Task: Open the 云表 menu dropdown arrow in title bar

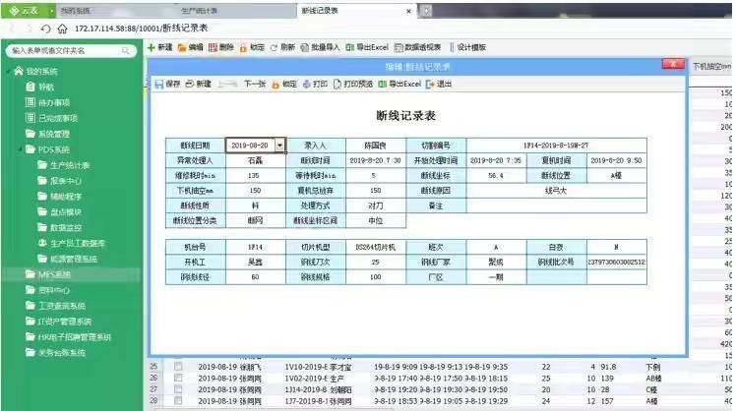Action: (51, 10)
